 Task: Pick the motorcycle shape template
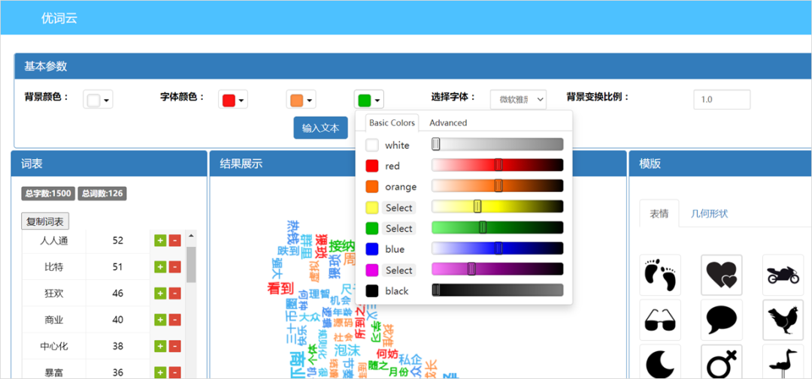[x=783, y=275]
